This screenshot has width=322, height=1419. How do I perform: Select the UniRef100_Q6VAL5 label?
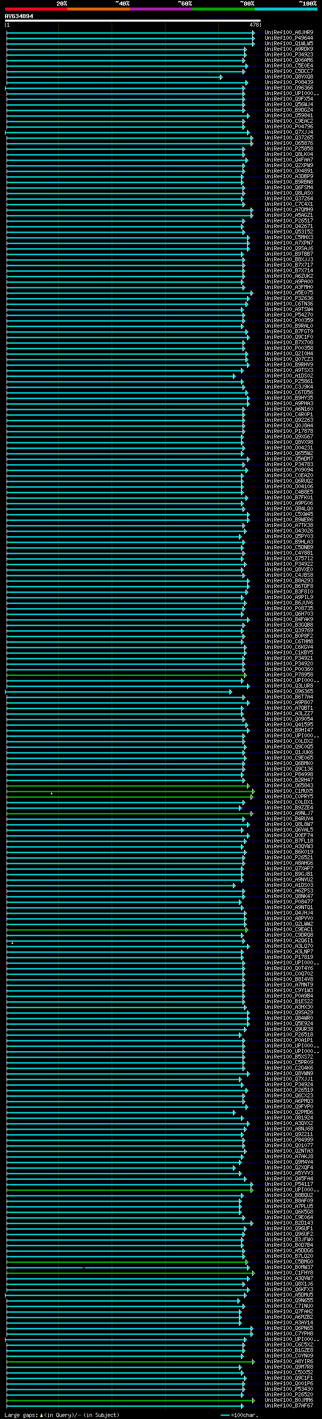tap(289, 829)
